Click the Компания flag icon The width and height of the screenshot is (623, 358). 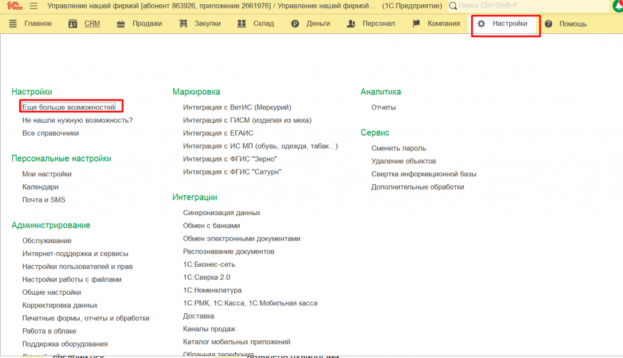[416, 24]
